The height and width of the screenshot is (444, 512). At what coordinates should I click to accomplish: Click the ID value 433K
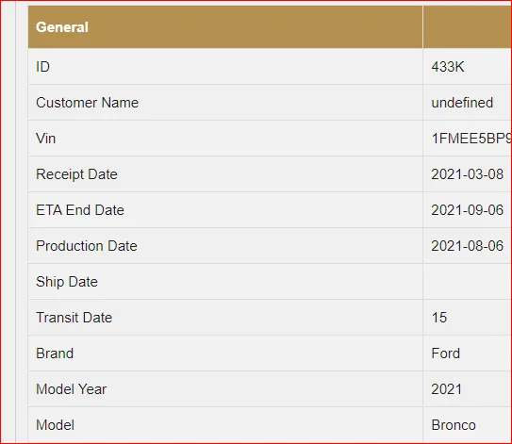[x=448, y=67]
